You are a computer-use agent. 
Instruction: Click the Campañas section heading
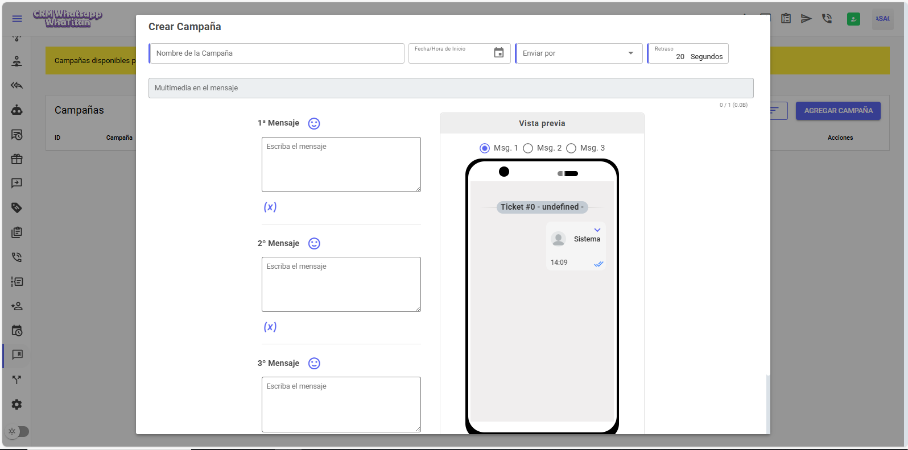(x=79, y=110)
